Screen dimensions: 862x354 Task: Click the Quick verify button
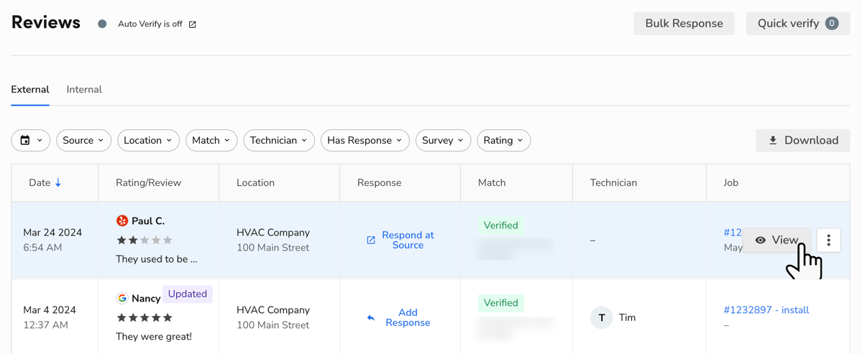coord(797,24)
